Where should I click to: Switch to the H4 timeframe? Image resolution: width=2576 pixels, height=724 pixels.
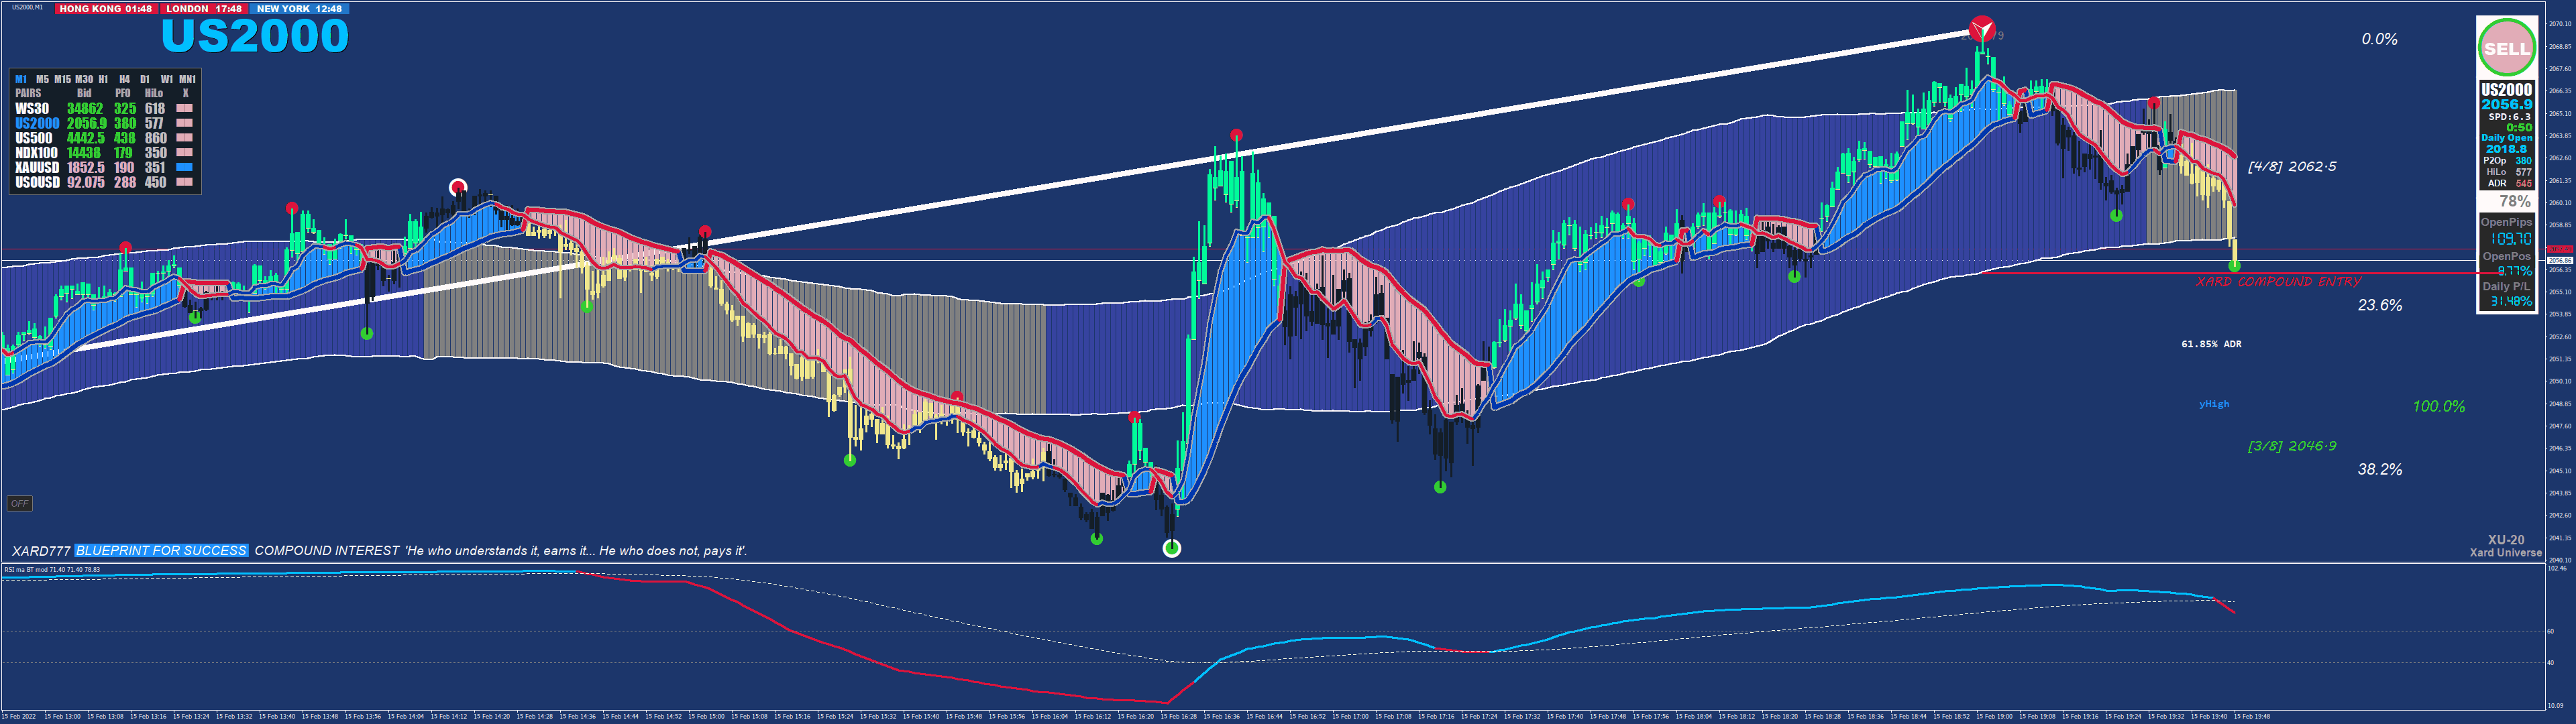(x=124, y=79)
